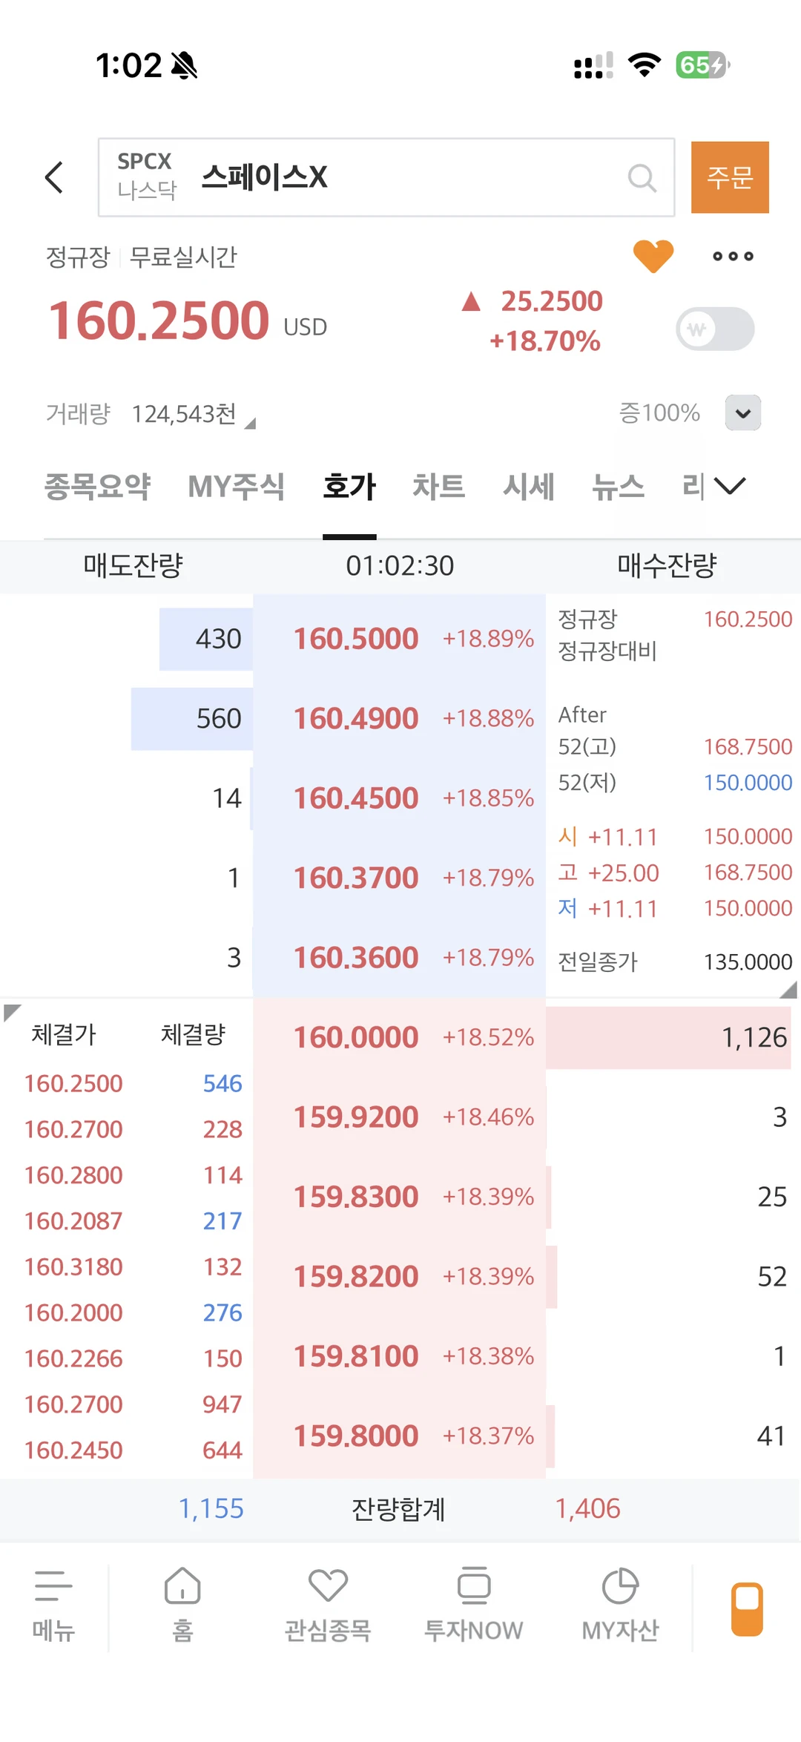Click the search magnifier icon

642,178
